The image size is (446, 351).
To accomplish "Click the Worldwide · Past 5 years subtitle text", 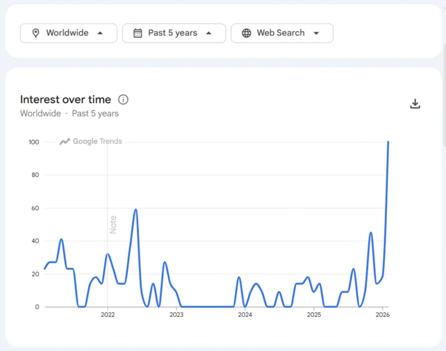I will [69, 113].
